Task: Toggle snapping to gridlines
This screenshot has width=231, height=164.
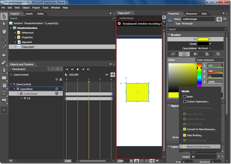Action: (147, 161)
